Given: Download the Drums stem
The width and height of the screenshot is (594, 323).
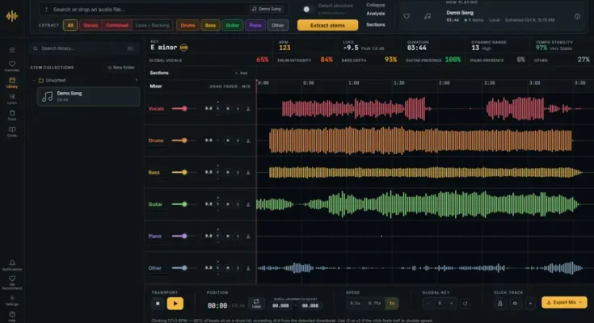Looking at the screenshot, I should [248, 141].
